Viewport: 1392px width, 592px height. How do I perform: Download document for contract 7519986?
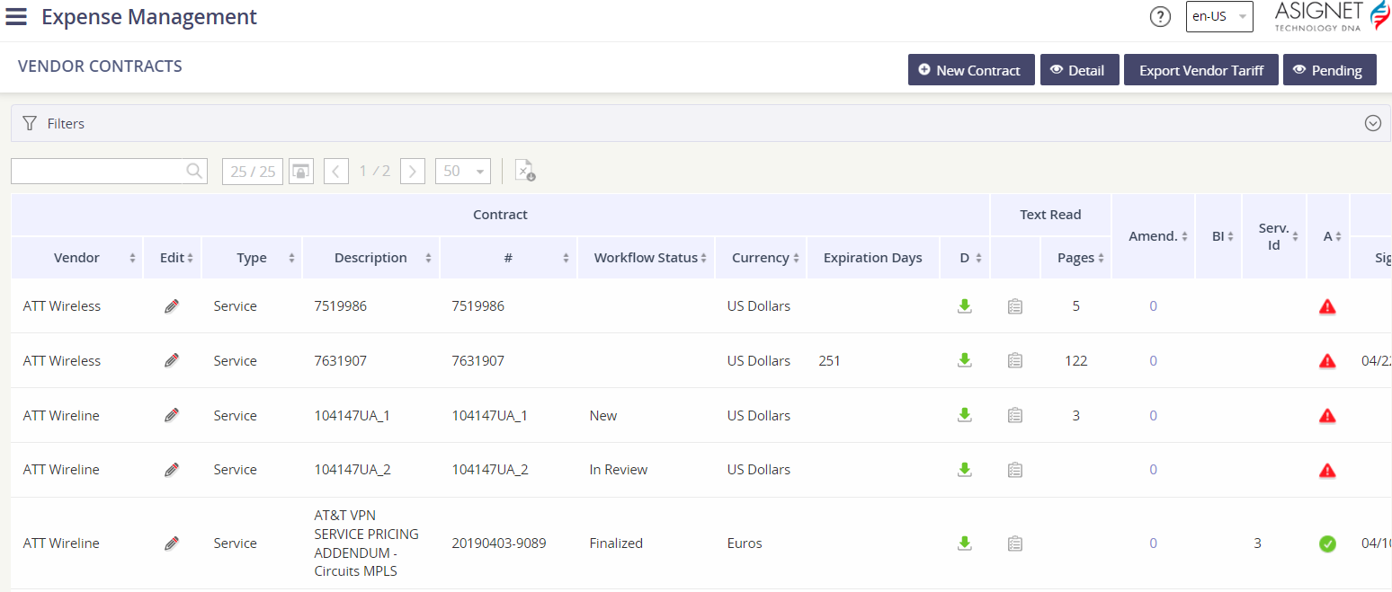coord(965,306)
